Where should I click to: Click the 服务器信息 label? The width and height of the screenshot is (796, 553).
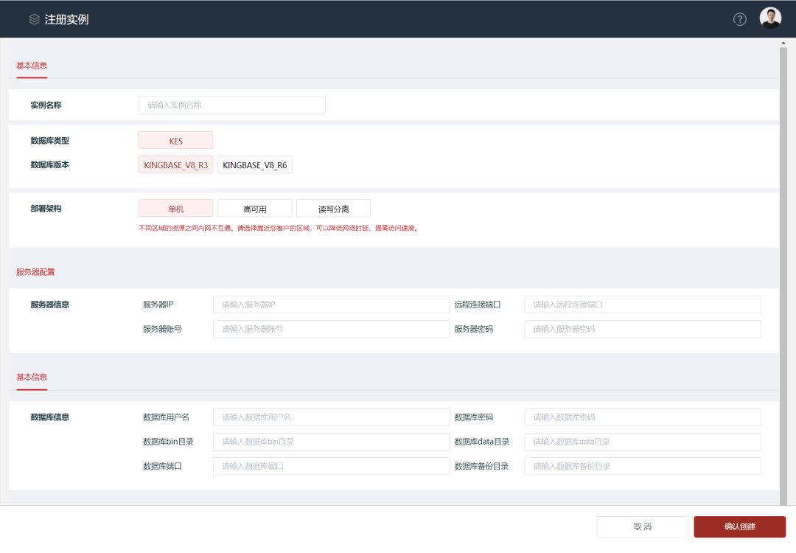tap(50, 305)
